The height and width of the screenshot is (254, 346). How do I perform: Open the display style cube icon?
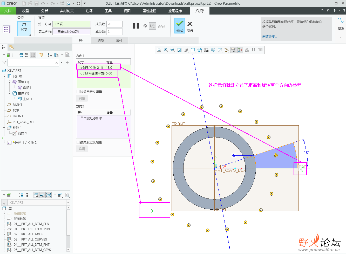point(193,50)
